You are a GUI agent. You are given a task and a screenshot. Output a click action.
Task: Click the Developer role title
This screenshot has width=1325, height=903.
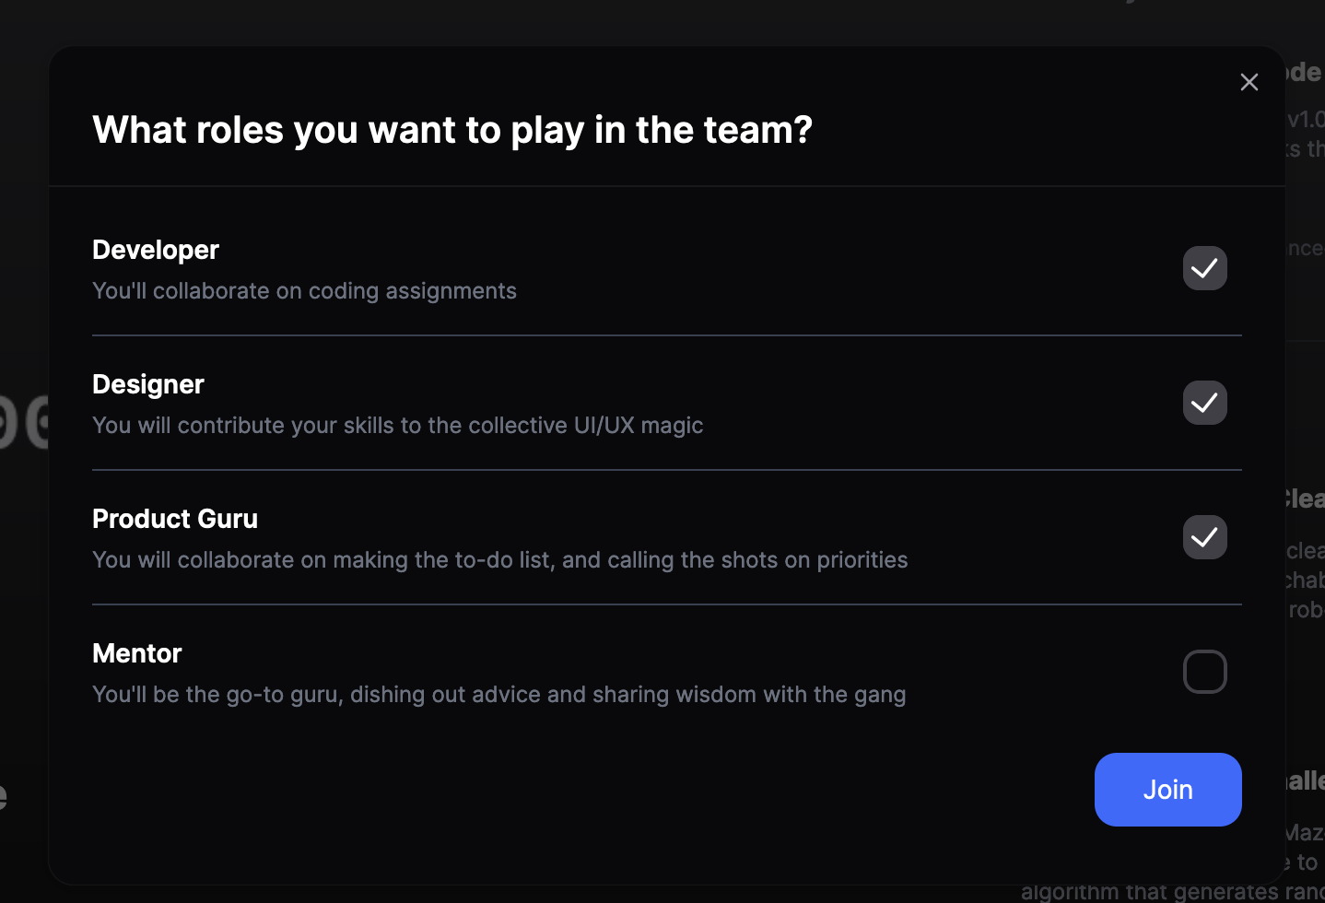pyautogui.click(x=156, y=250)
